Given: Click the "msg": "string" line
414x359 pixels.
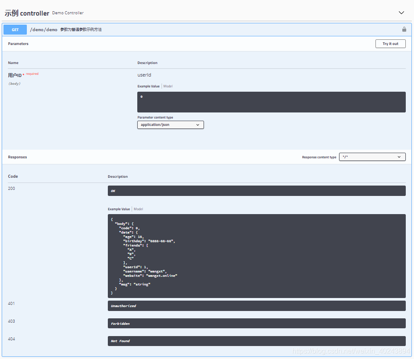Looking at the screenshot, I should point(135,284).
